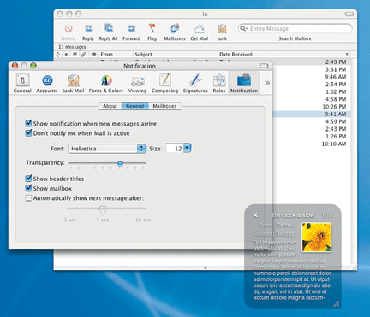Select the message received at 9:41 AM
The width and height of the screenshot is (370, 317).
tap(311, 114)
